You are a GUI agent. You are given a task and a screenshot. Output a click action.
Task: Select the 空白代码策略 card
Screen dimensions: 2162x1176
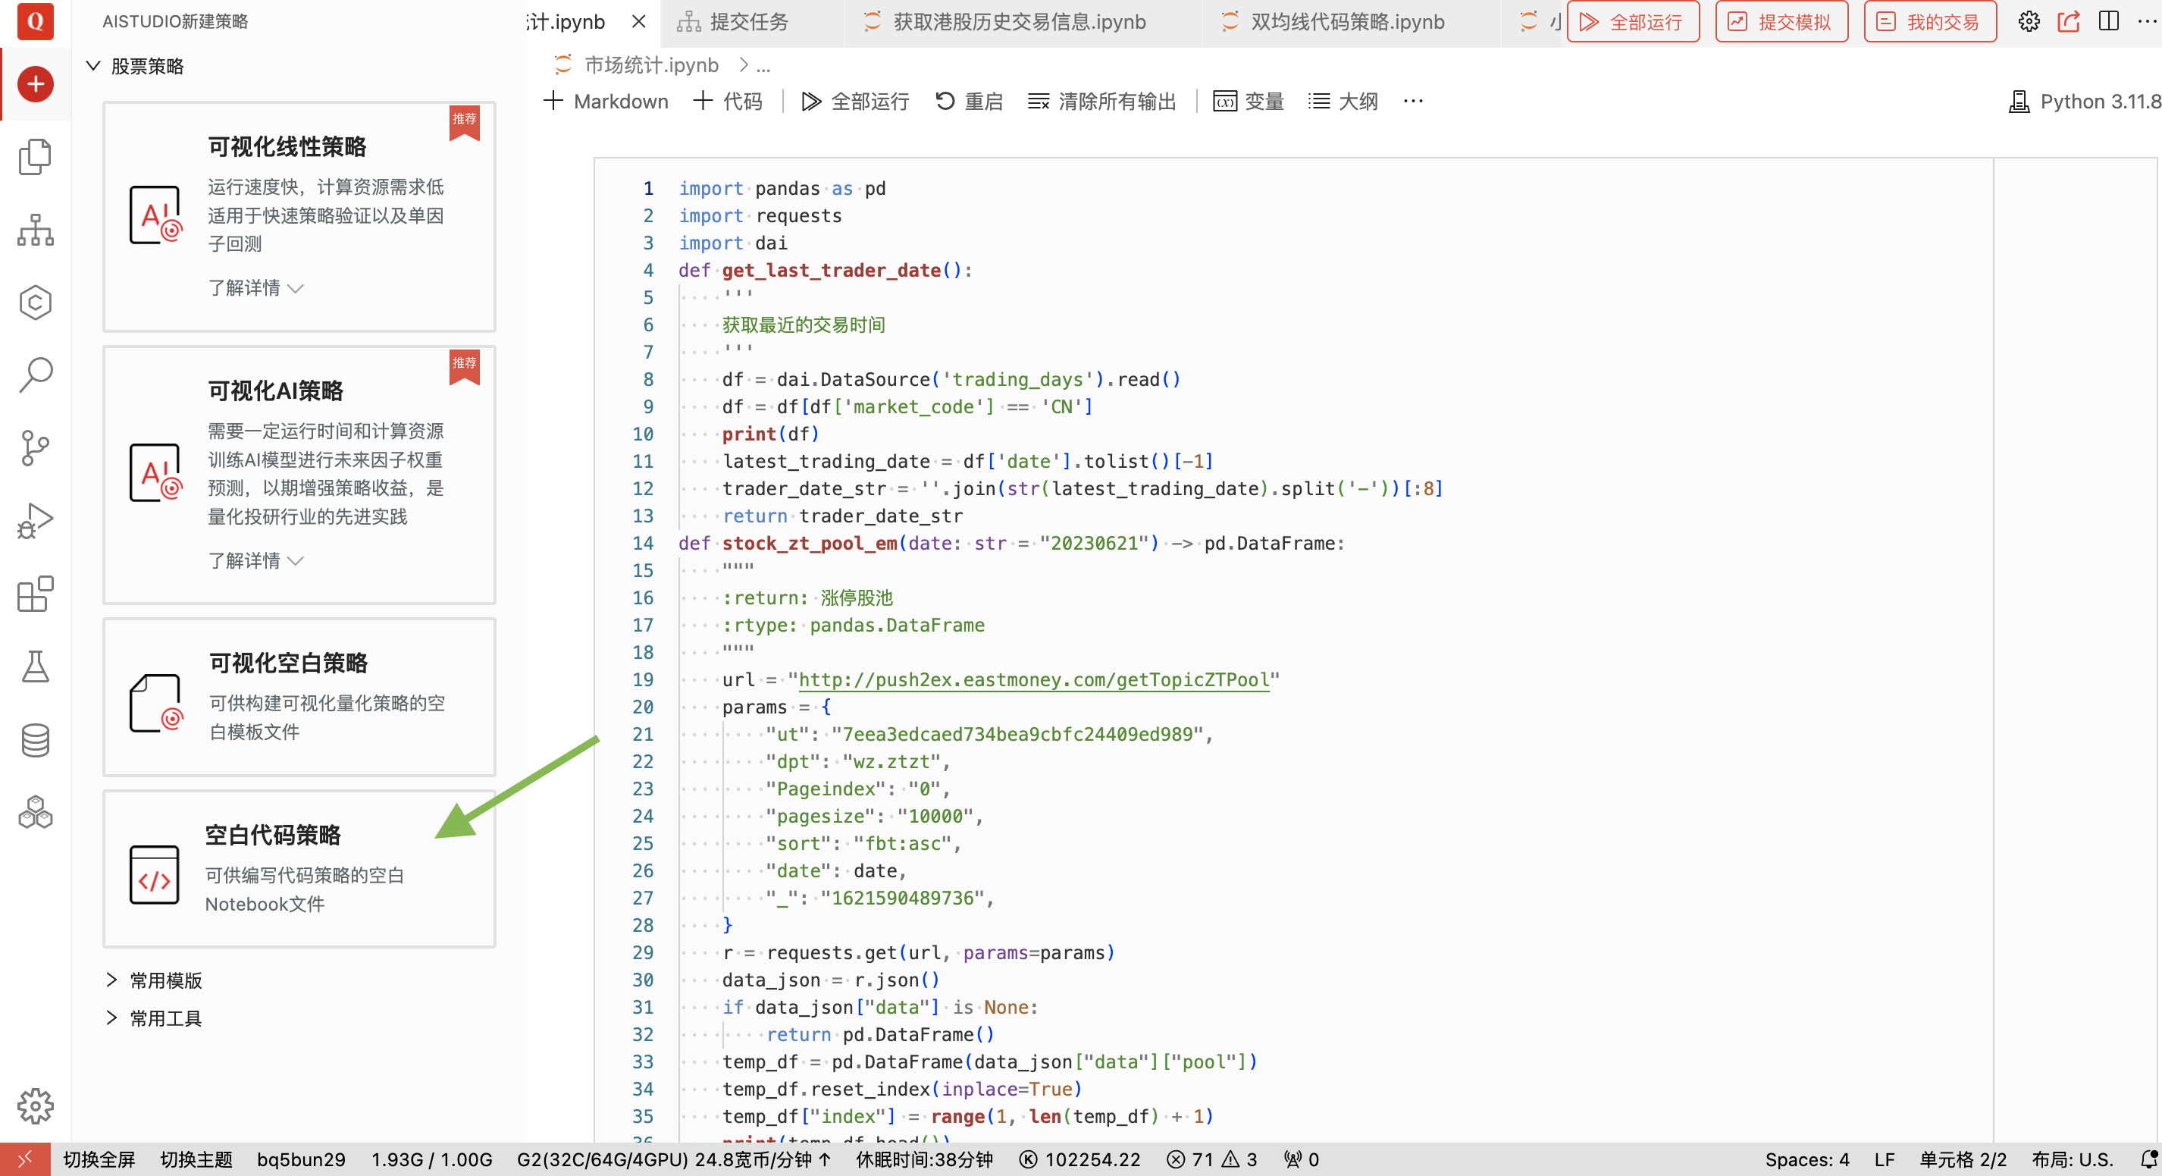click(299, 869)
